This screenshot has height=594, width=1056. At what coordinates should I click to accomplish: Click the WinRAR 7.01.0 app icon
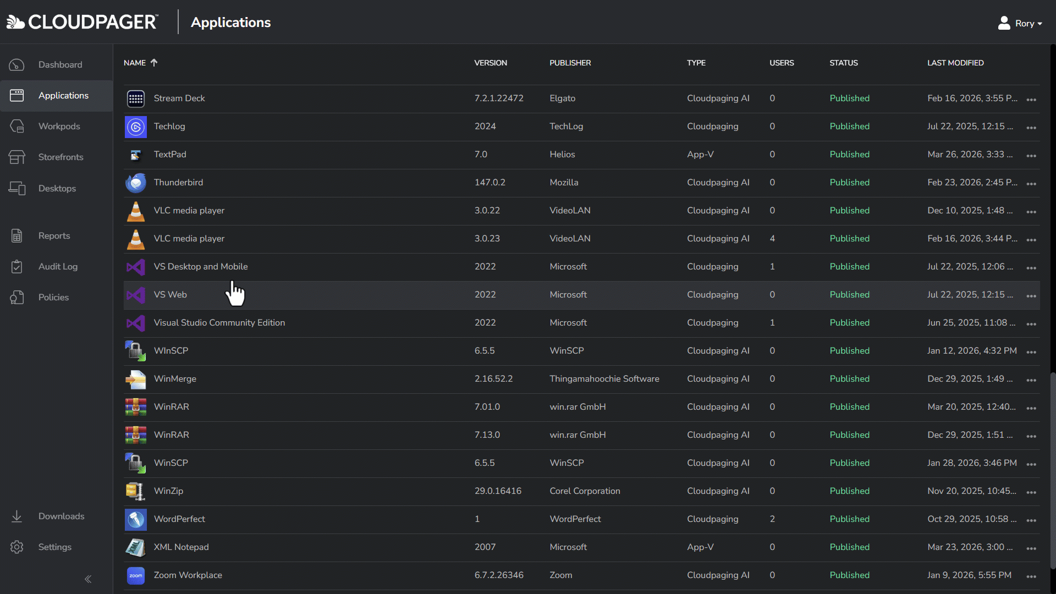(135, 407)
